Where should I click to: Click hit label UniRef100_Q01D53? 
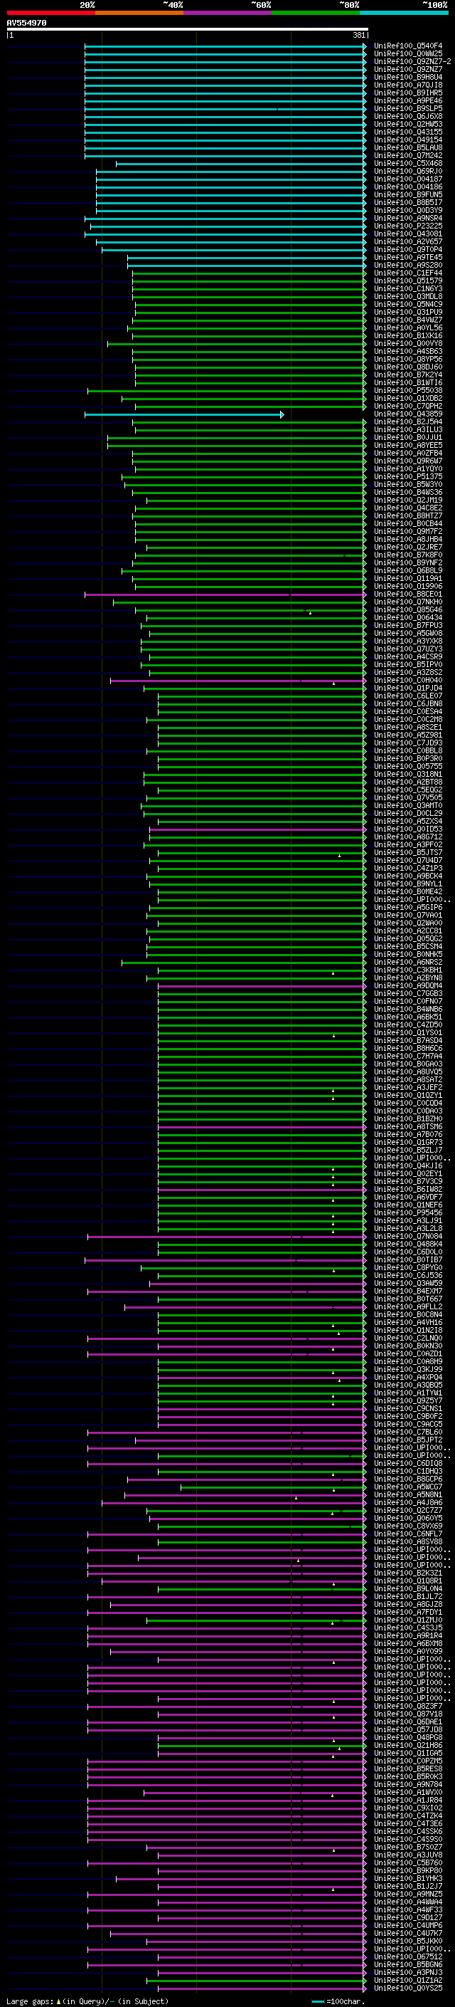pos(408,829)
